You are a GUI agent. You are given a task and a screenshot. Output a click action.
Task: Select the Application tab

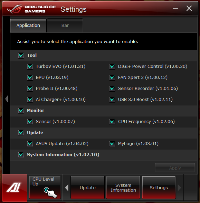(x=28, y=26)
